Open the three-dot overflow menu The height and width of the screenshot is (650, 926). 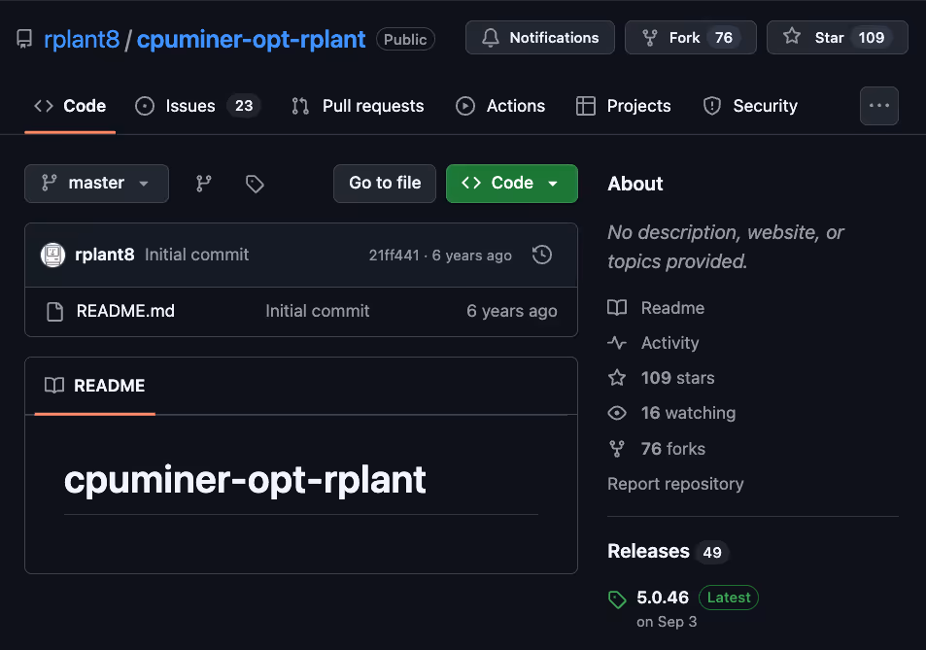point(878,106)
